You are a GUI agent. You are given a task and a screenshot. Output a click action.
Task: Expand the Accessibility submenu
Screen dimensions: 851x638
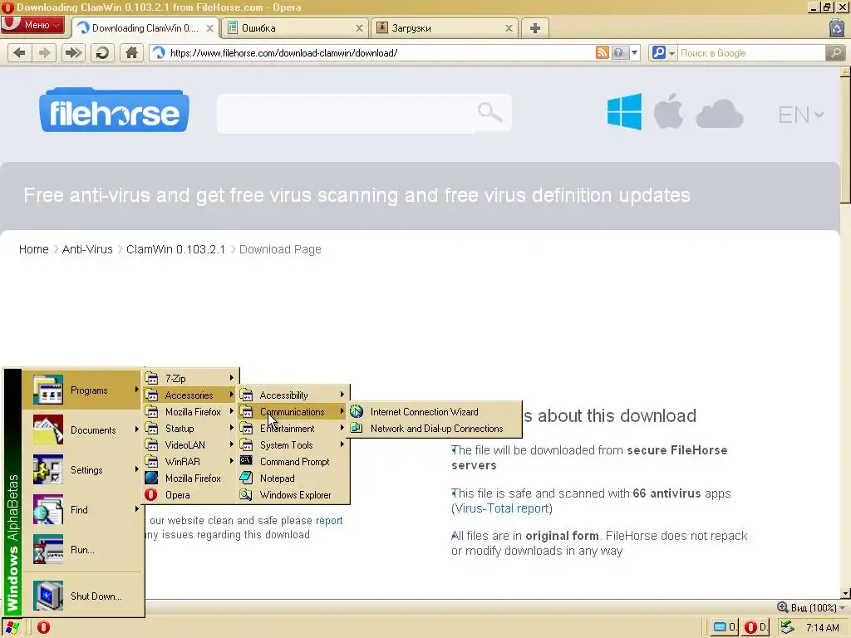click(x=293, y=395)
